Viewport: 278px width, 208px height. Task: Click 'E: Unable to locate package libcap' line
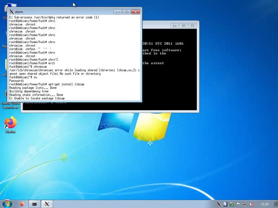tap(37, 98)
